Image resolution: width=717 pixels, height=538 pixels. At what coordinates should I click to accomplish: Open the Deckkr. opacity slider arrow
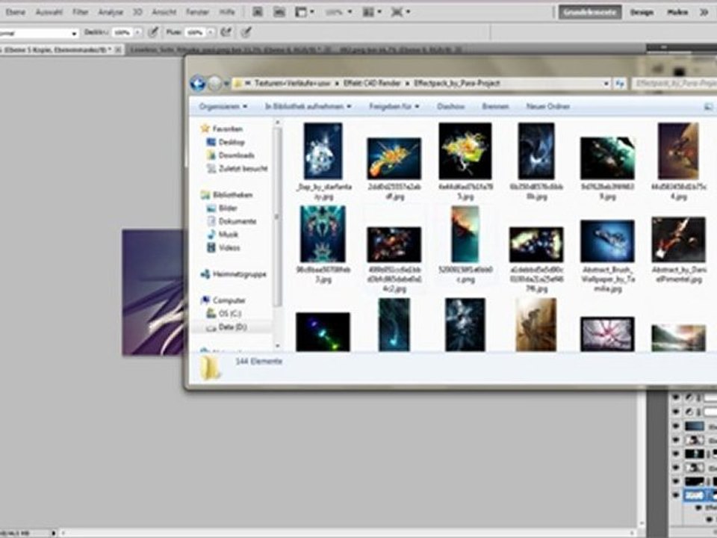point(137,33)
